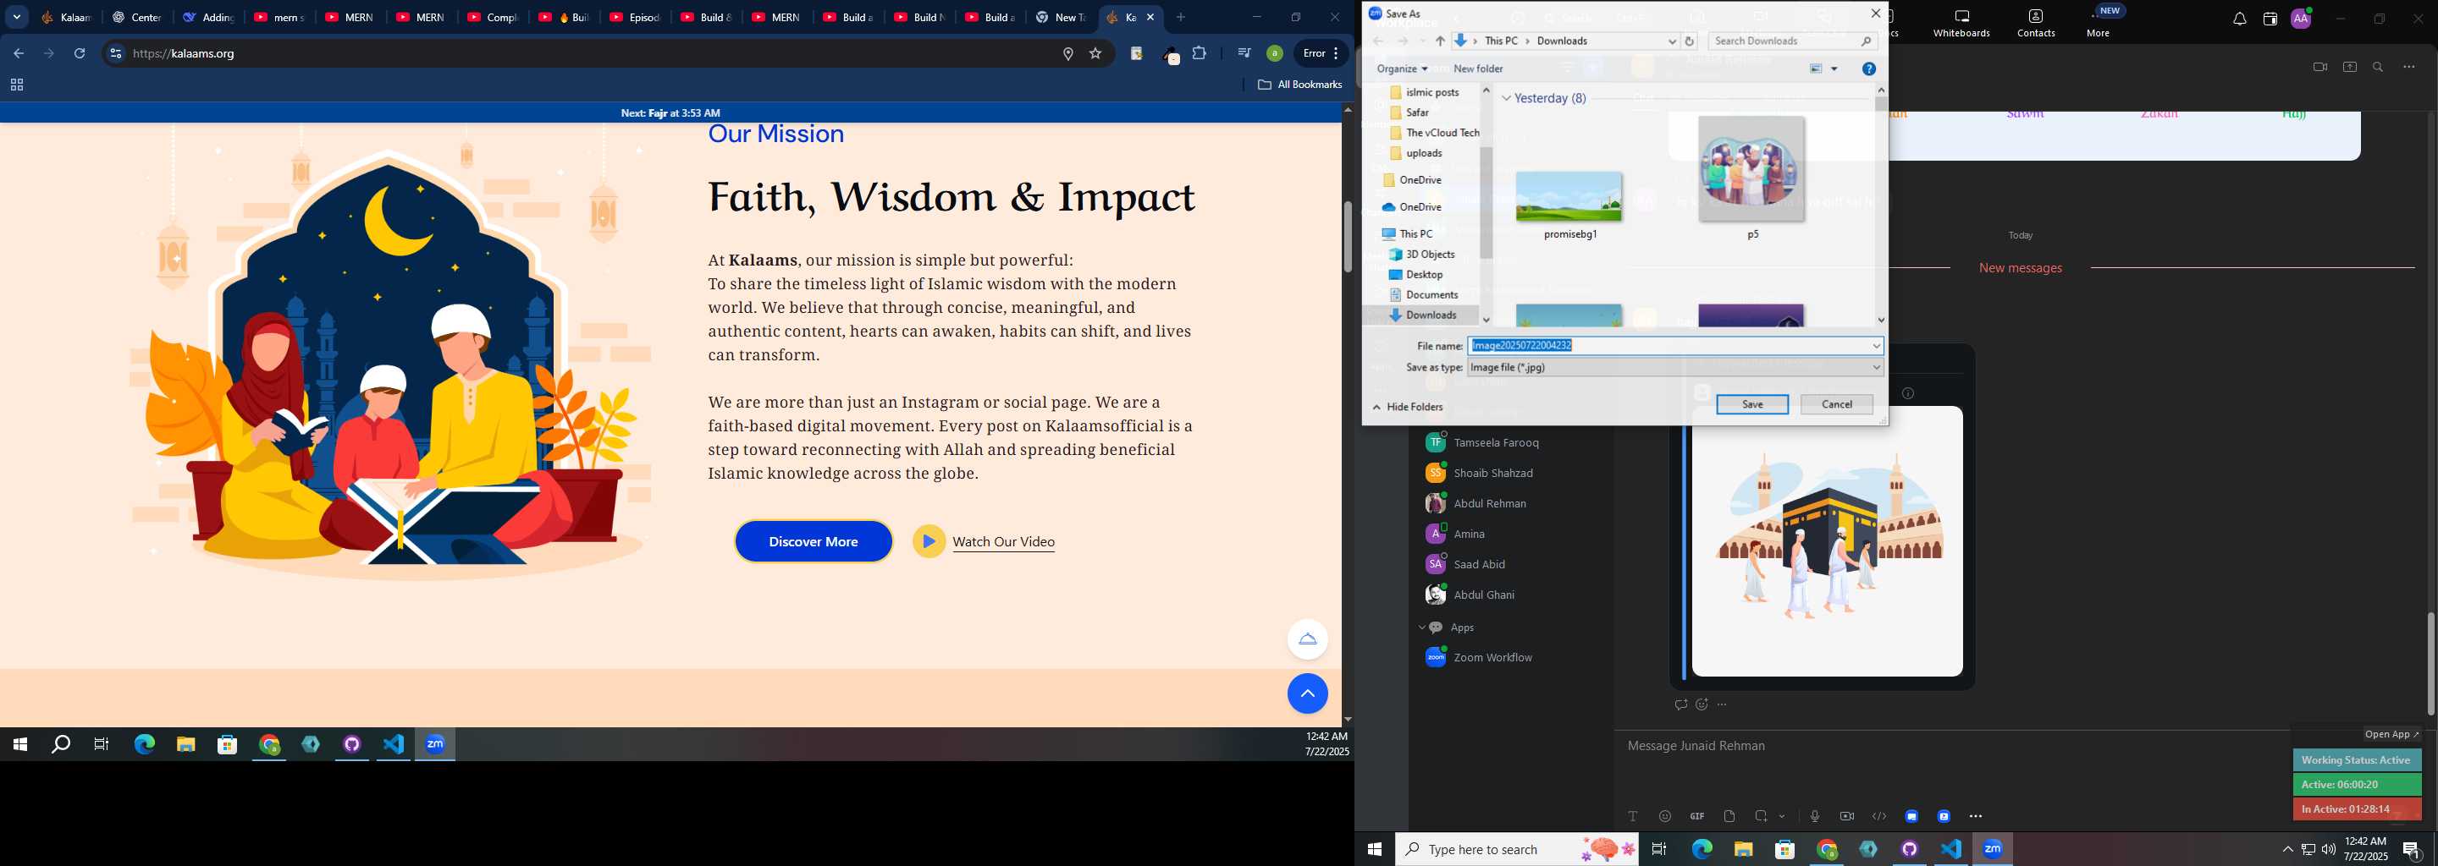Click Cancel in the Save As dialog
Viewport: 2438px width, 866px height.
[x=1836, y=404]
